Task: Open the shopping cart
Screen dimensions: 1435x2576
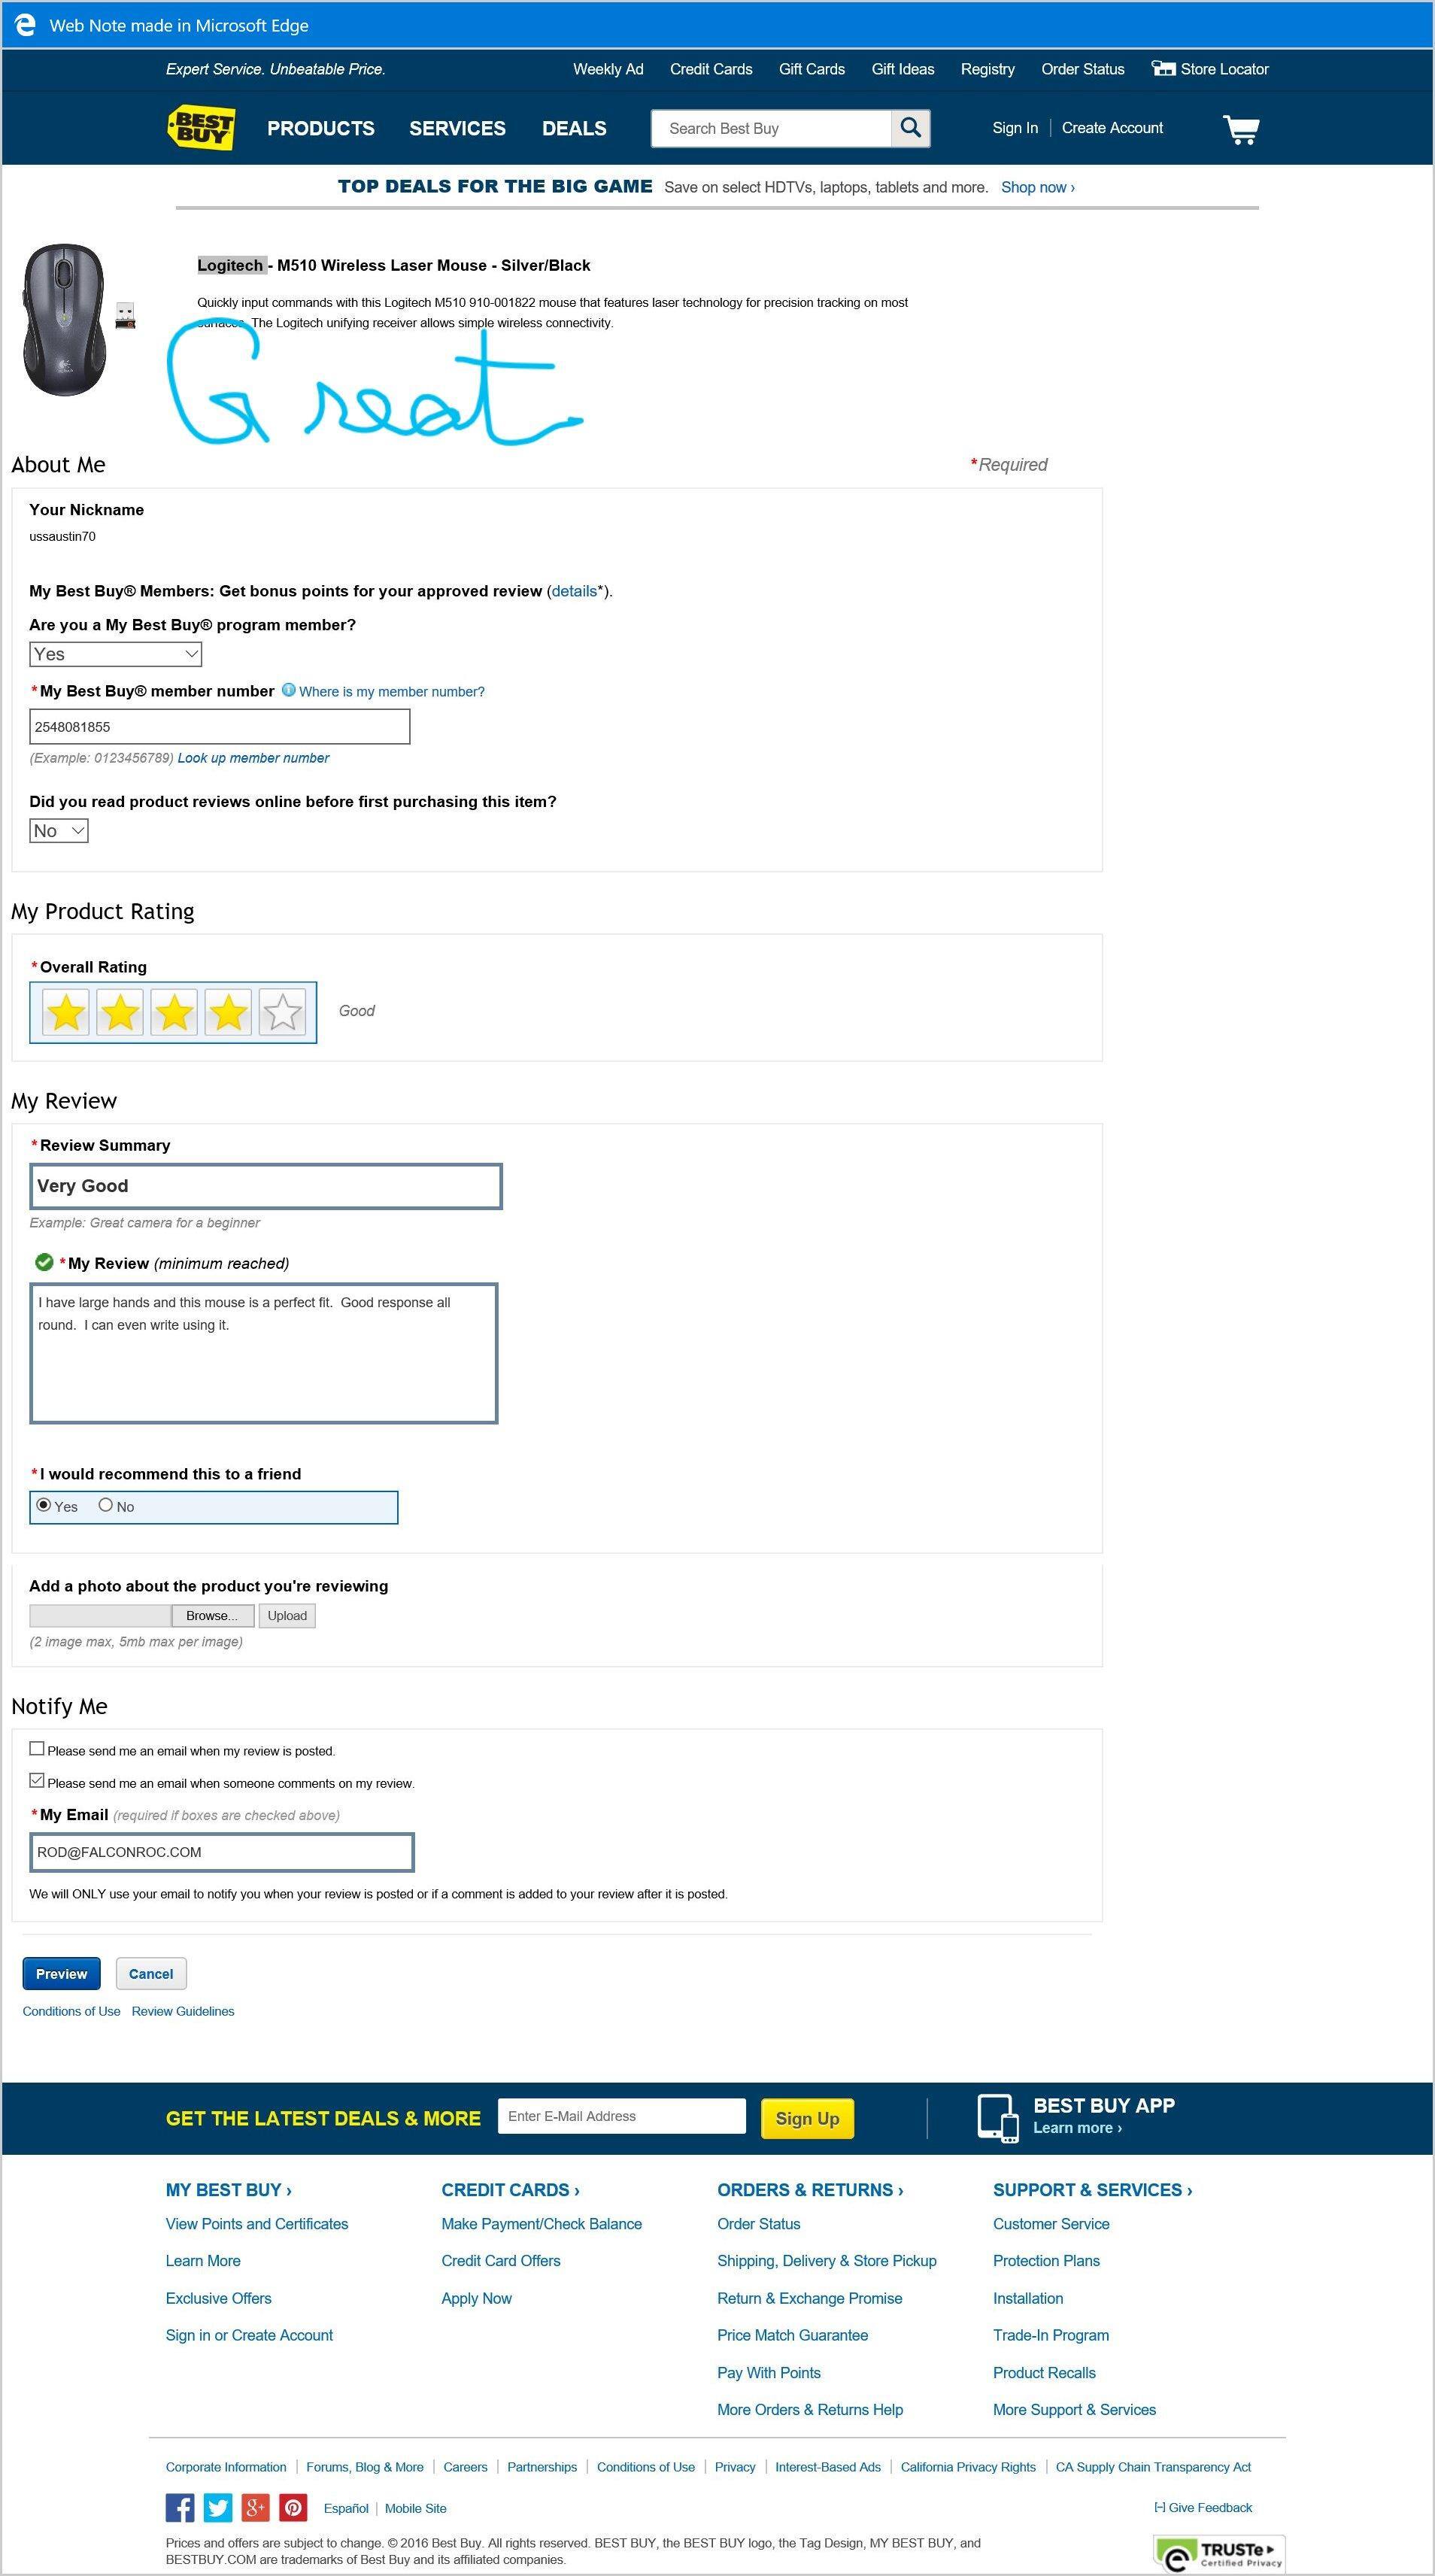Action: pos(1241,128)
